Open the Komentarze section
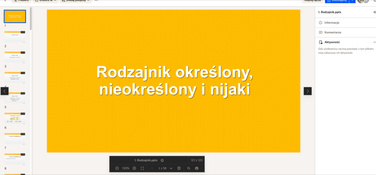 point(333,32)
